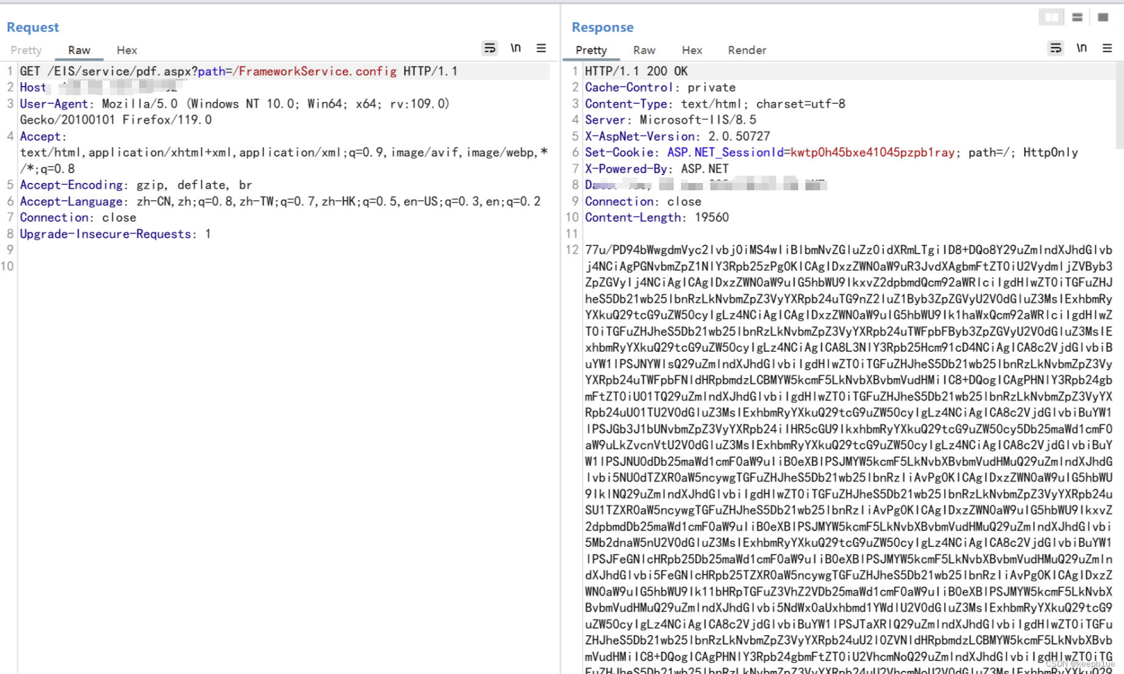
Task: Click the Response vertical scrollbar
Action: [1119, 105]
